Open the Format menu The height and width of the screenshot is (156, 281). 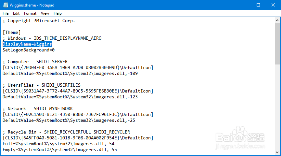[30, 13]
